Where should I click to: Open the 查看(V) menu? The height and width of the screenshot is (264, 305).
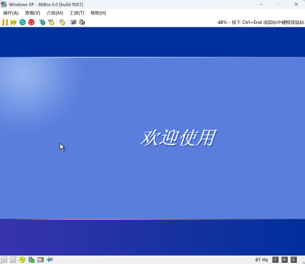[32, 13]
